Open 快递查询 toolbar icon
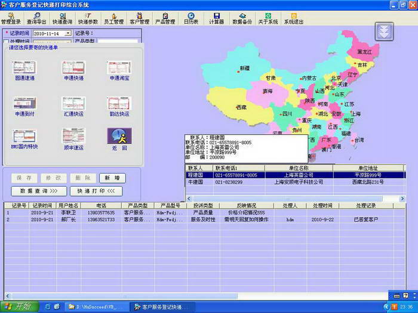The height and width of the screenshot is (313, 418). [62, 18]
